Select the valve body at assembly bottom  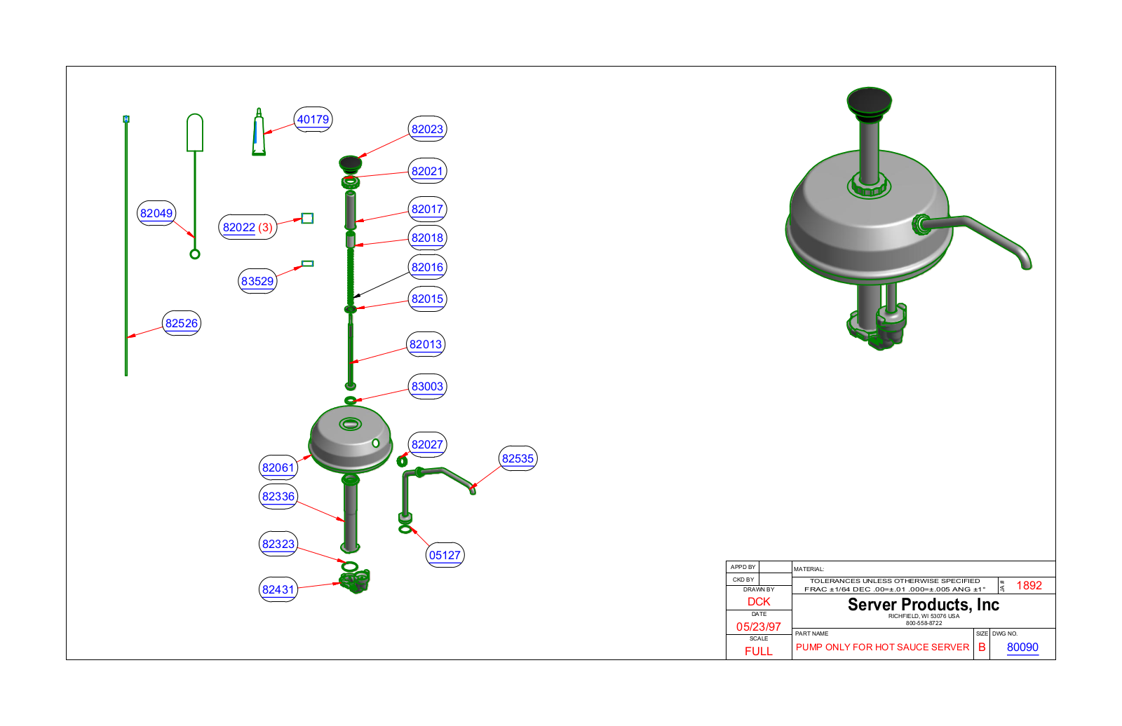(355, 581)
